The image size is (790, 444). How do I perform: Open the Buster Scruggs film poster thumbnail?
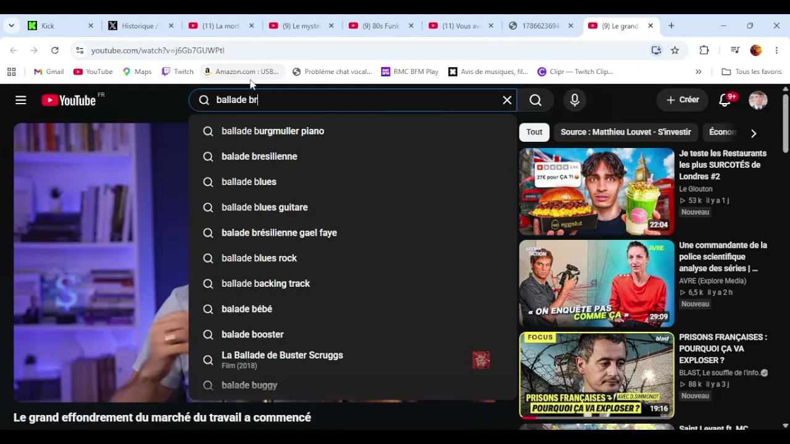tap(481, 360)
